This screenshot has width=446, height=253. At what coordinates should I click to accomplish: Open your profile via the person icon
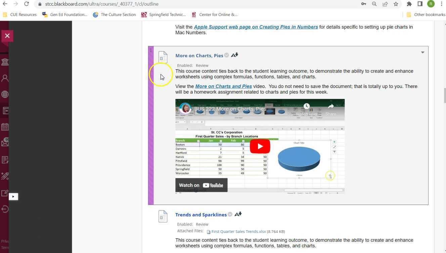[5, 78]
